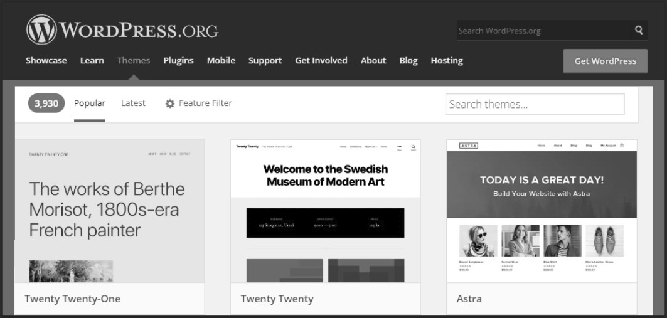Open the Get Involved menu item

pyautogui.click(x=321, y=60)
